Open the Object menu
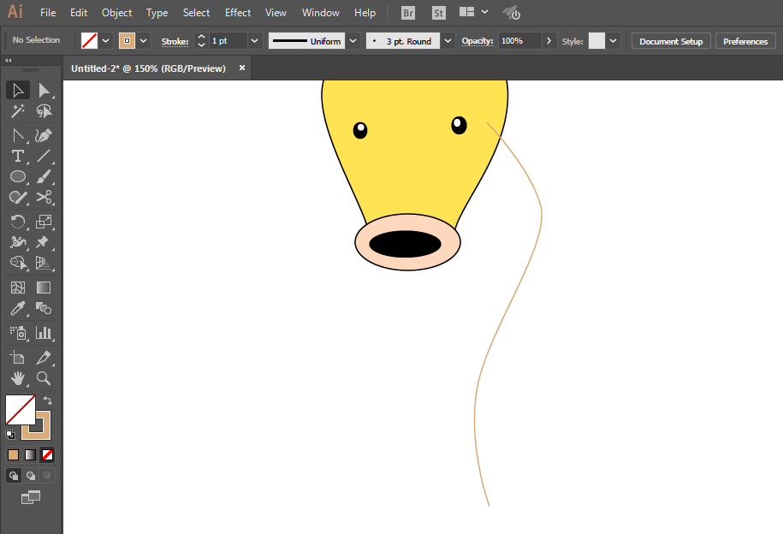Image resolution: width=783 pixels, height=534 pixels. point(116,13)
